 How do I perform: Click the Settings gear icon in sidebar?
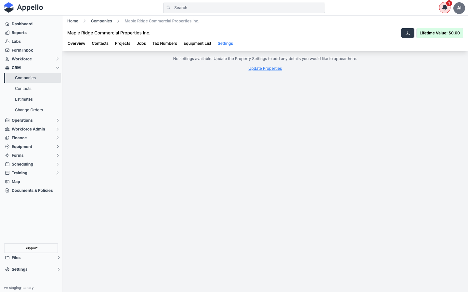pyautogui.click(x=7, y=269)
